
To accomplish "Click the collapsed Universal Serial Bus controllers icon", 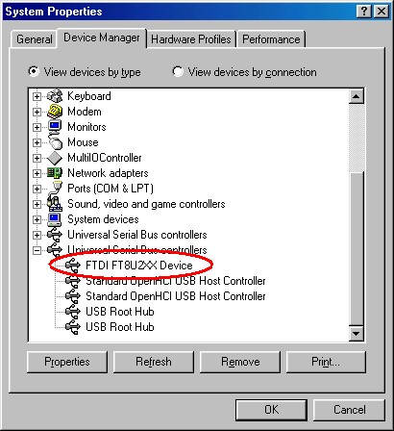I will click(55, 235).
